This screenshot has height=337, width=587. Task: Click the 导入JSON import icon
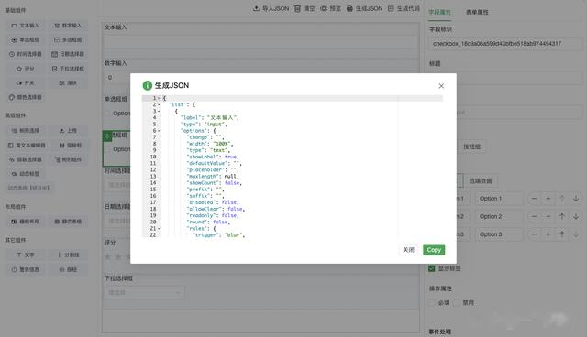pyautogui.click(x=256, y=8)
